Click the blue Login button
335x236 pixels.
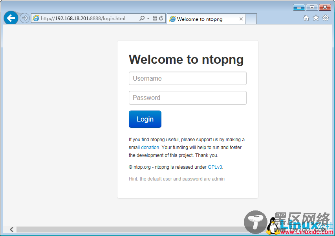click(145, 119)
